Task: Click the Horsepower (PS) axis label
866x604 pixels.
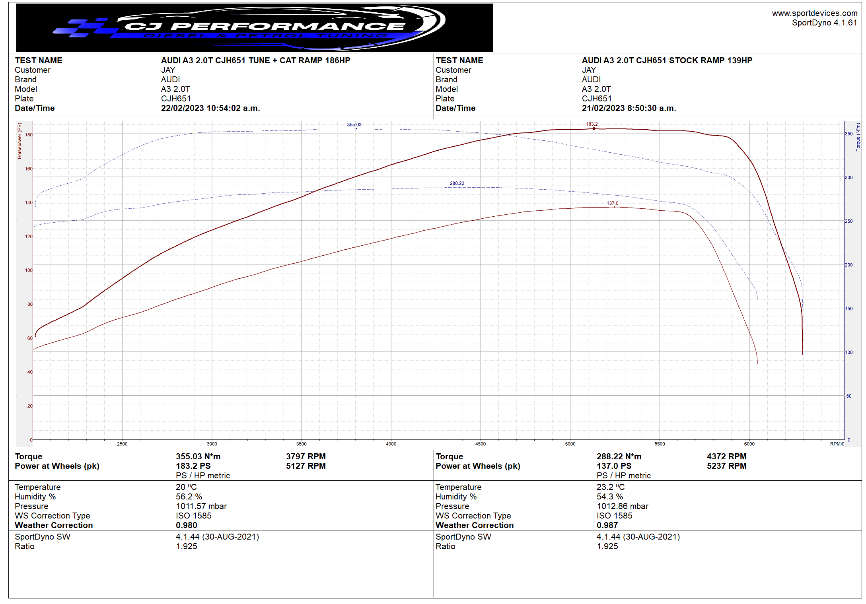Action: pyautogui.click(x=19, y=141)
